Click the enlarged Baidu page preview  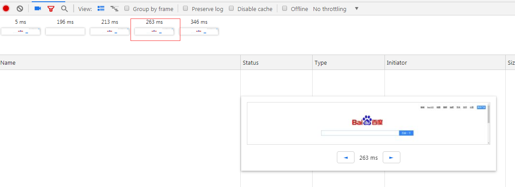coord(369,123)
